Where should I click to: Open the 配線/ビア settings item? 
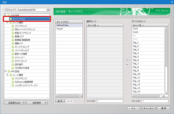19,37
